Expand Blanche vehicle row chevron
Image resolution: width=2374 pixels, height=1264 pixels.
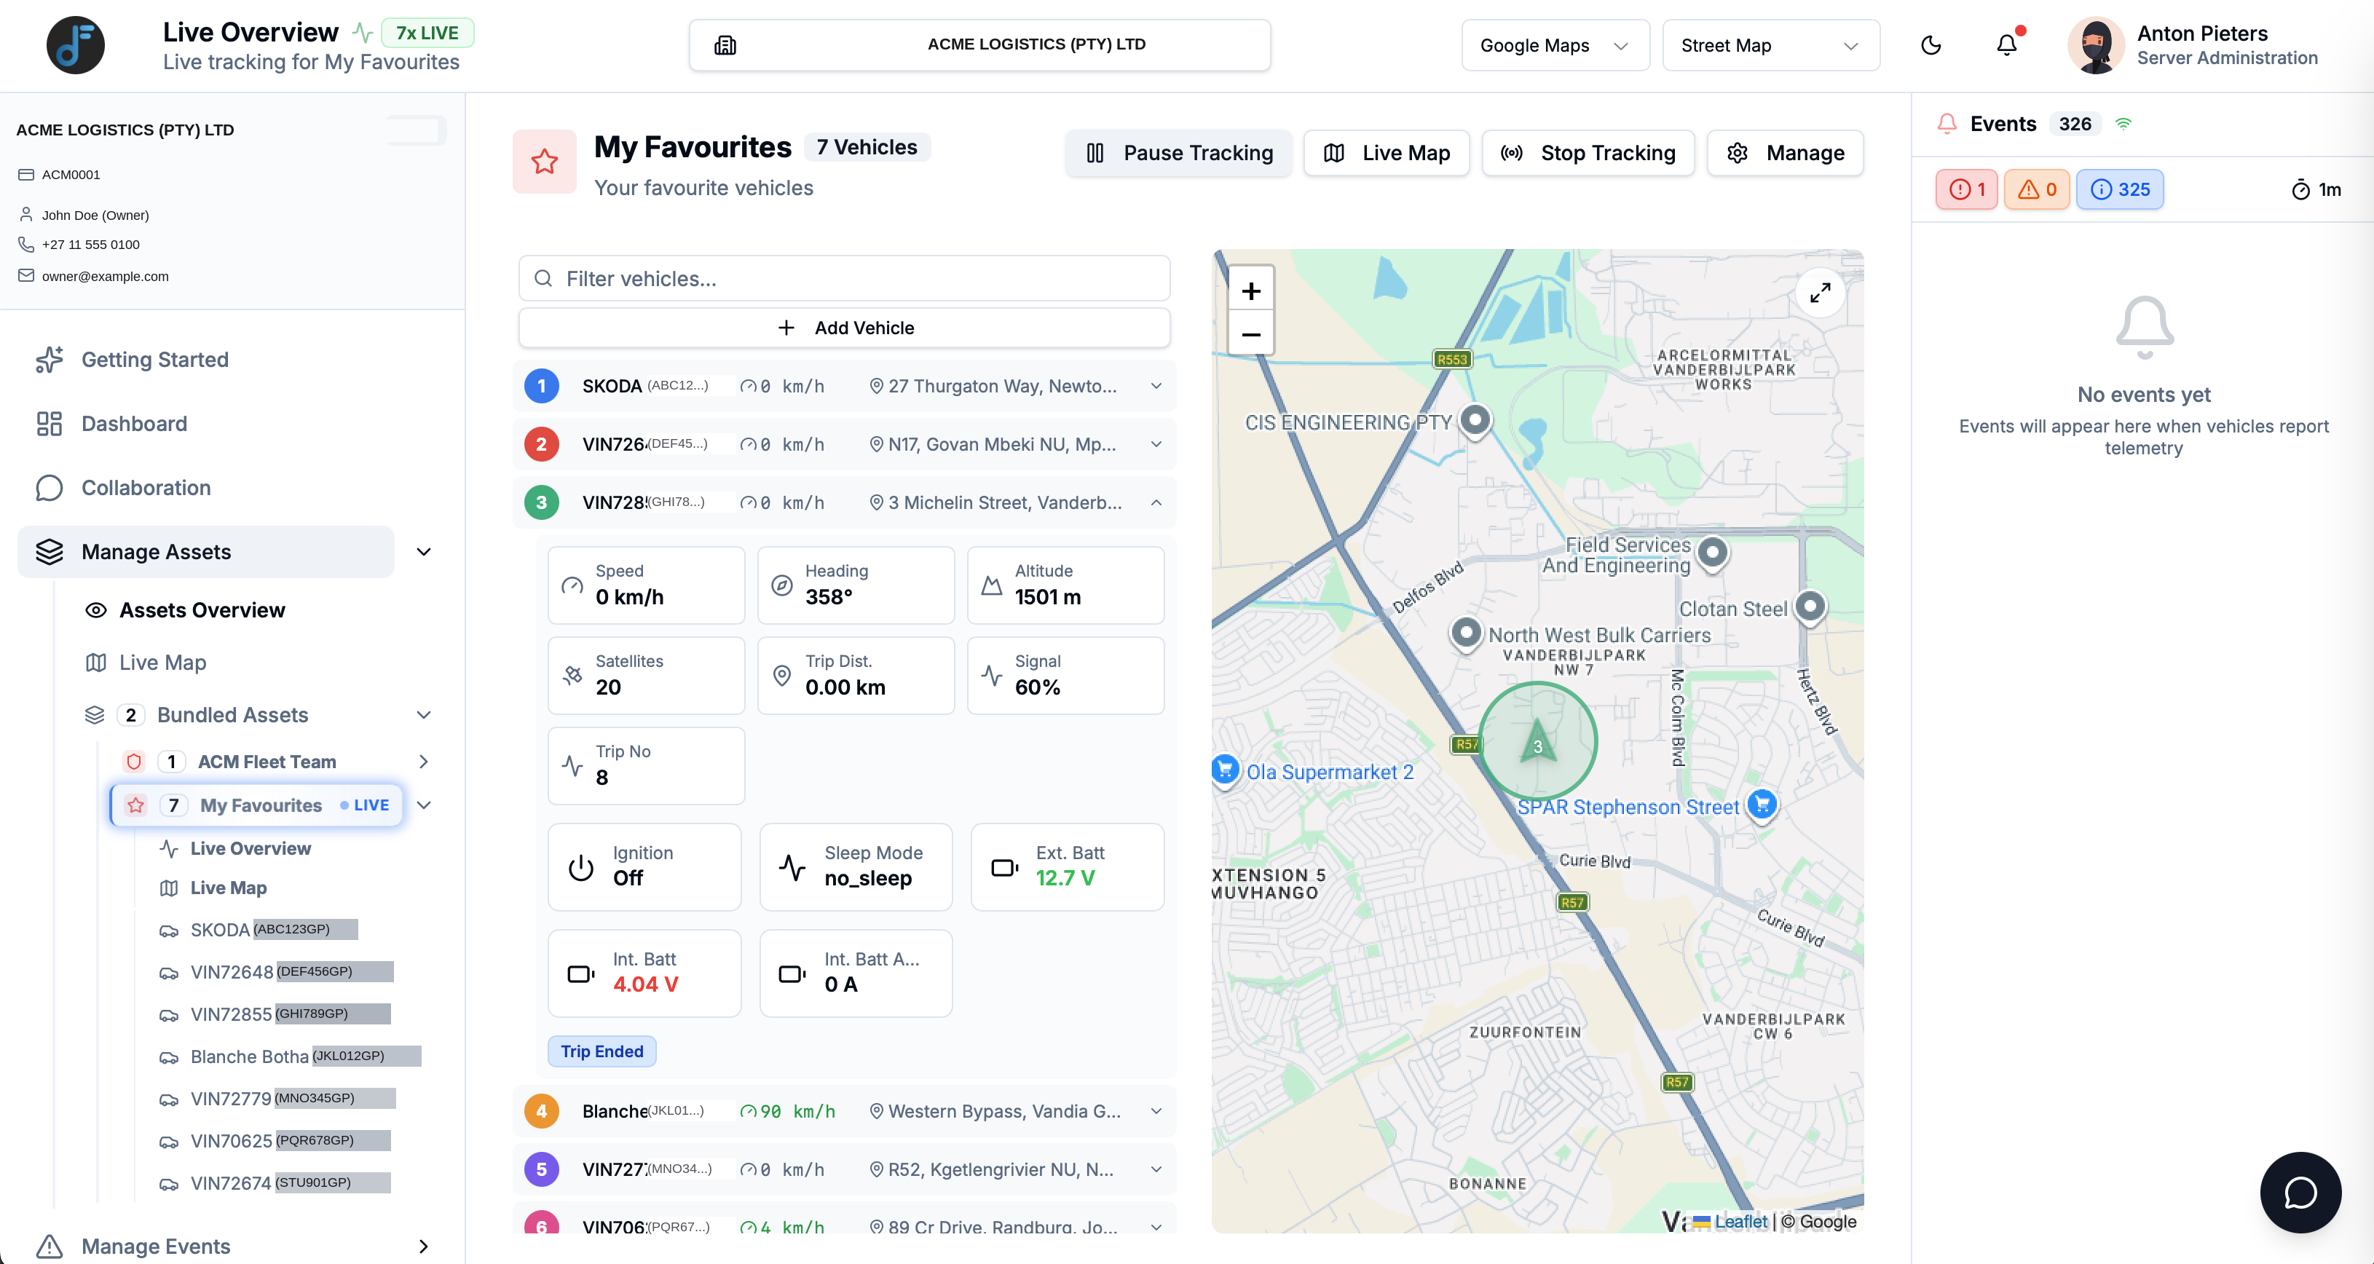(x=1156, y=1111)
